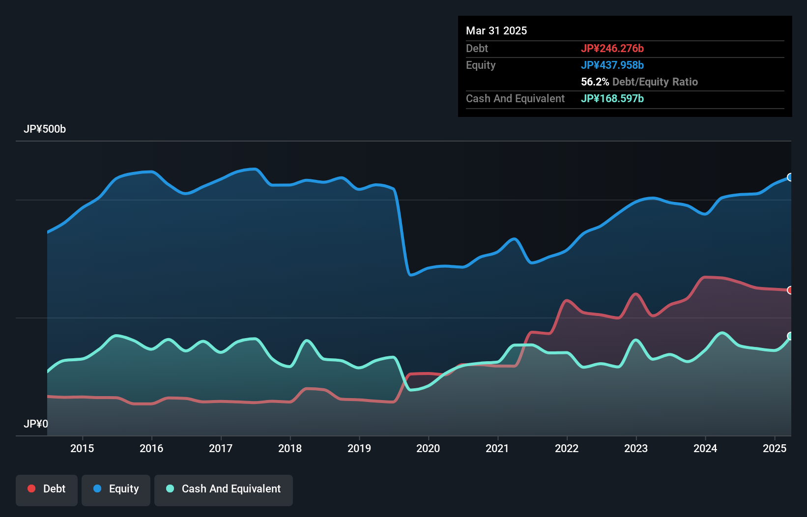Screen dimensions: 807x517
Task: Select the Debt endpoint marker on chart
Action: coord(790,290)
